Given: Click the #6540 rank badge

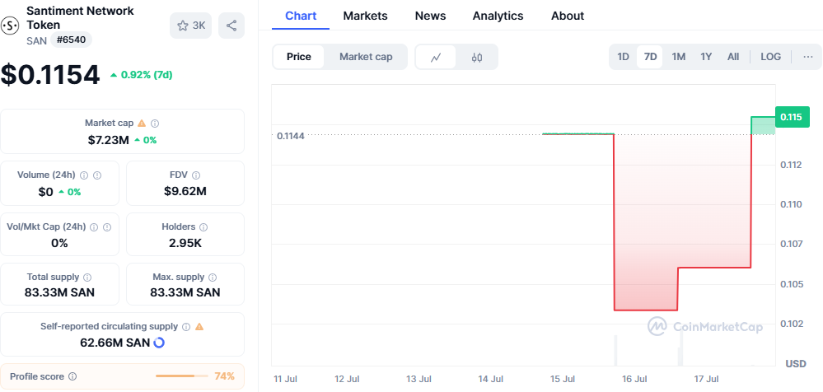Looking at the screenshot, I should pyautogui.click(x=72, y=40).
